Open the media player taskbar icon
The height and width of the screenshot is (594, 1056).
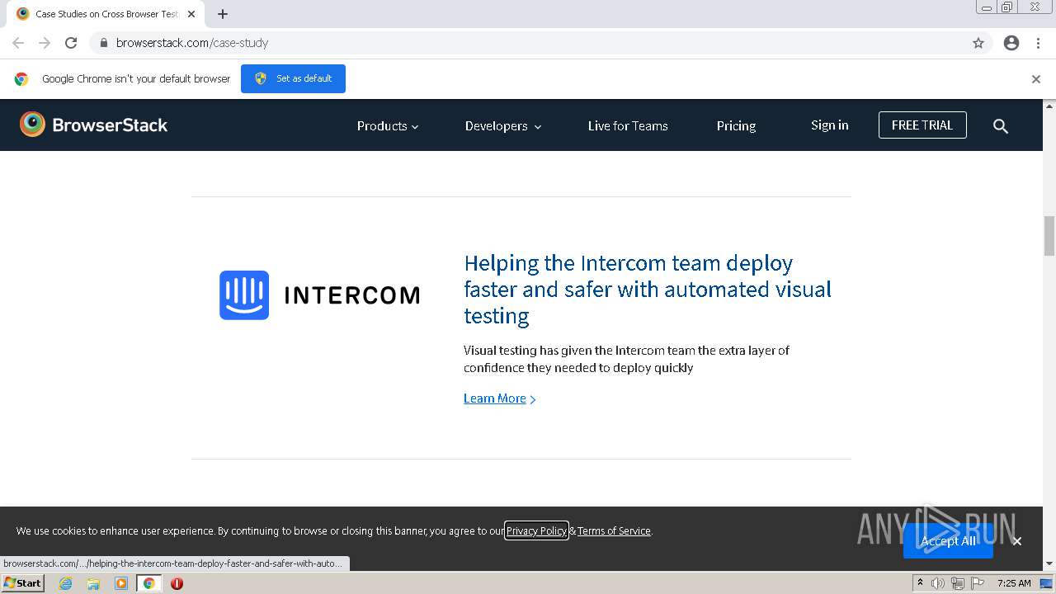click(x=121, y=583)
